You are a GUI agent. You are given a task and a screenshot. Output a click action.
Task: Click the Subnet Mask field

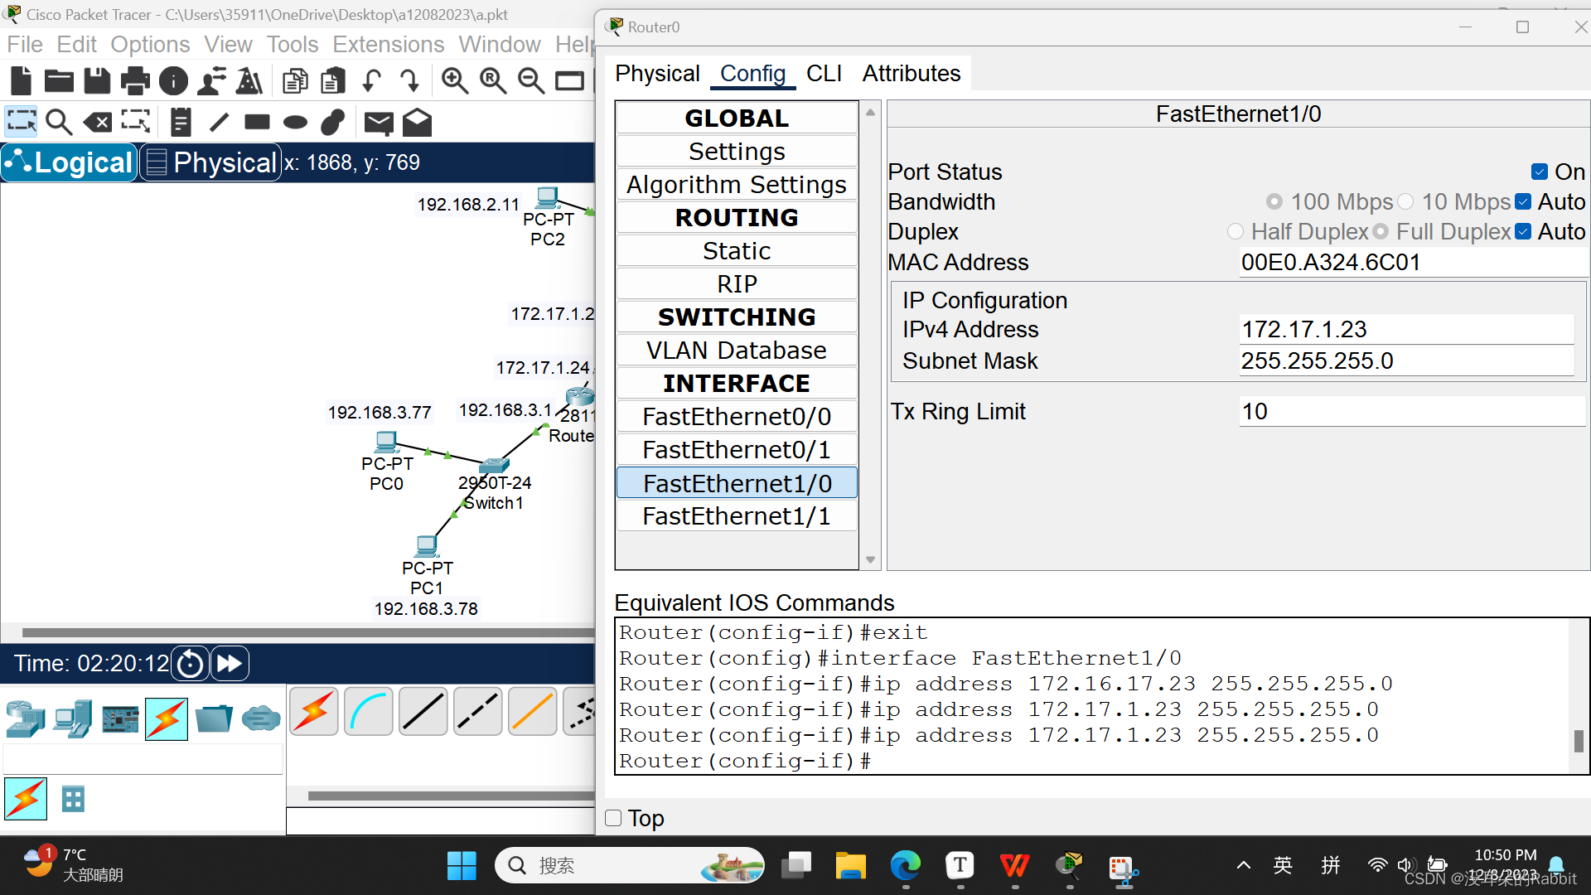pos(1406,360)
